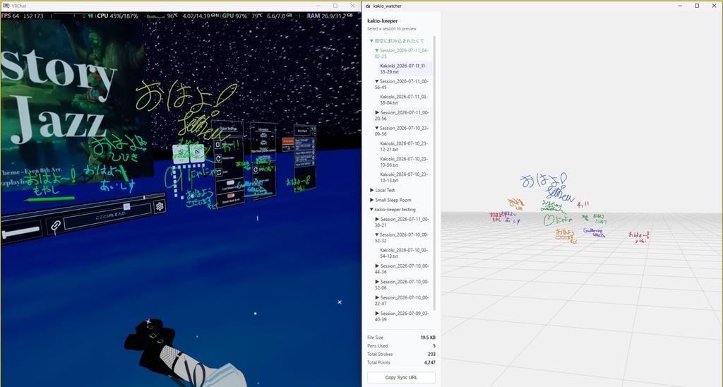Image resolution: width=723 pixels, height=387 pixels.
Task: Collapse Session_2026-07-11_04-02-25
Action: [401, 53]
